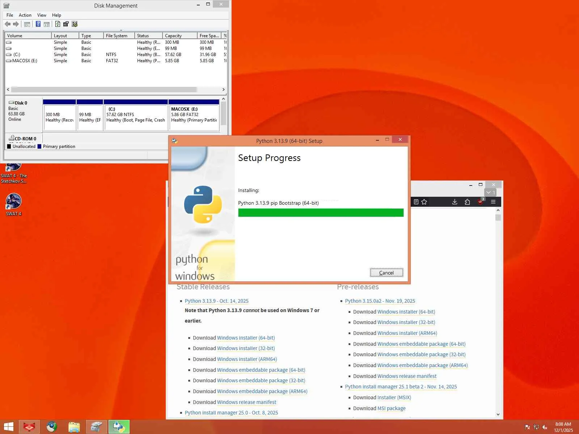Open the Python 3.13.9 - Oct. 14, 2025 link
579x434 pixels.
[x=216, y=301]
